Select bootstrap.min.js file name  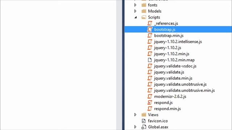(x=169, y=35)
